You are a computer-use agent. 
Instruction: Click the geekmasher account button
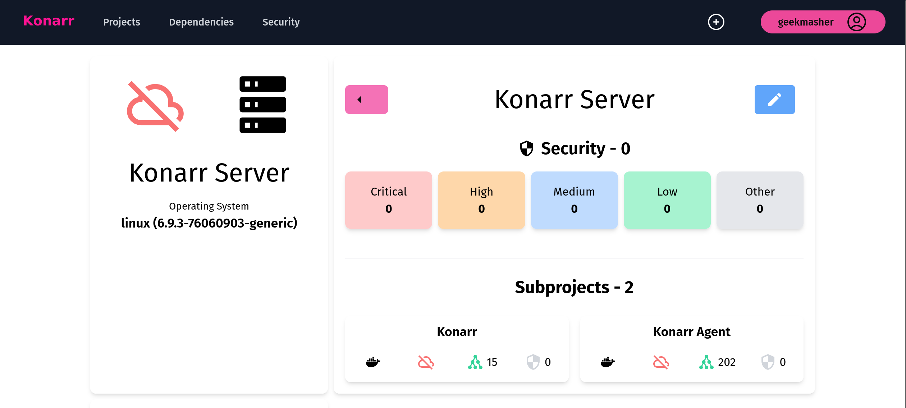click(x=805, y=22)
